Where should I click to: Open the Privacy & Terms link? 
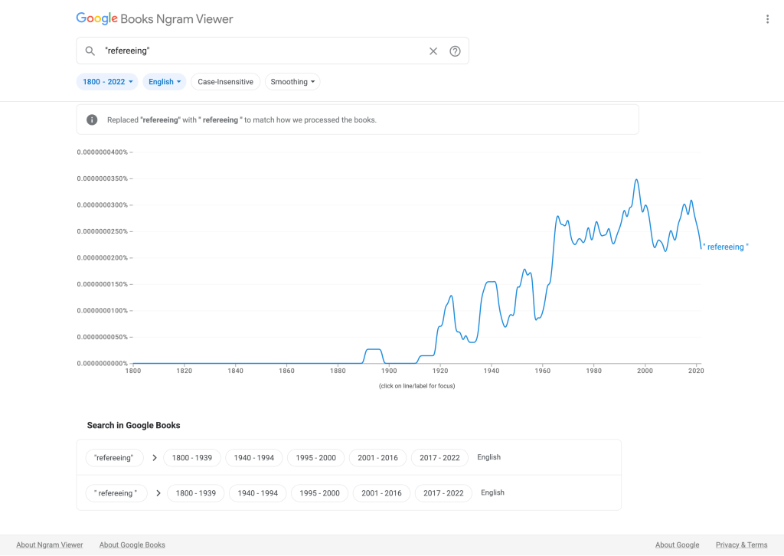[x=741, y=545]
